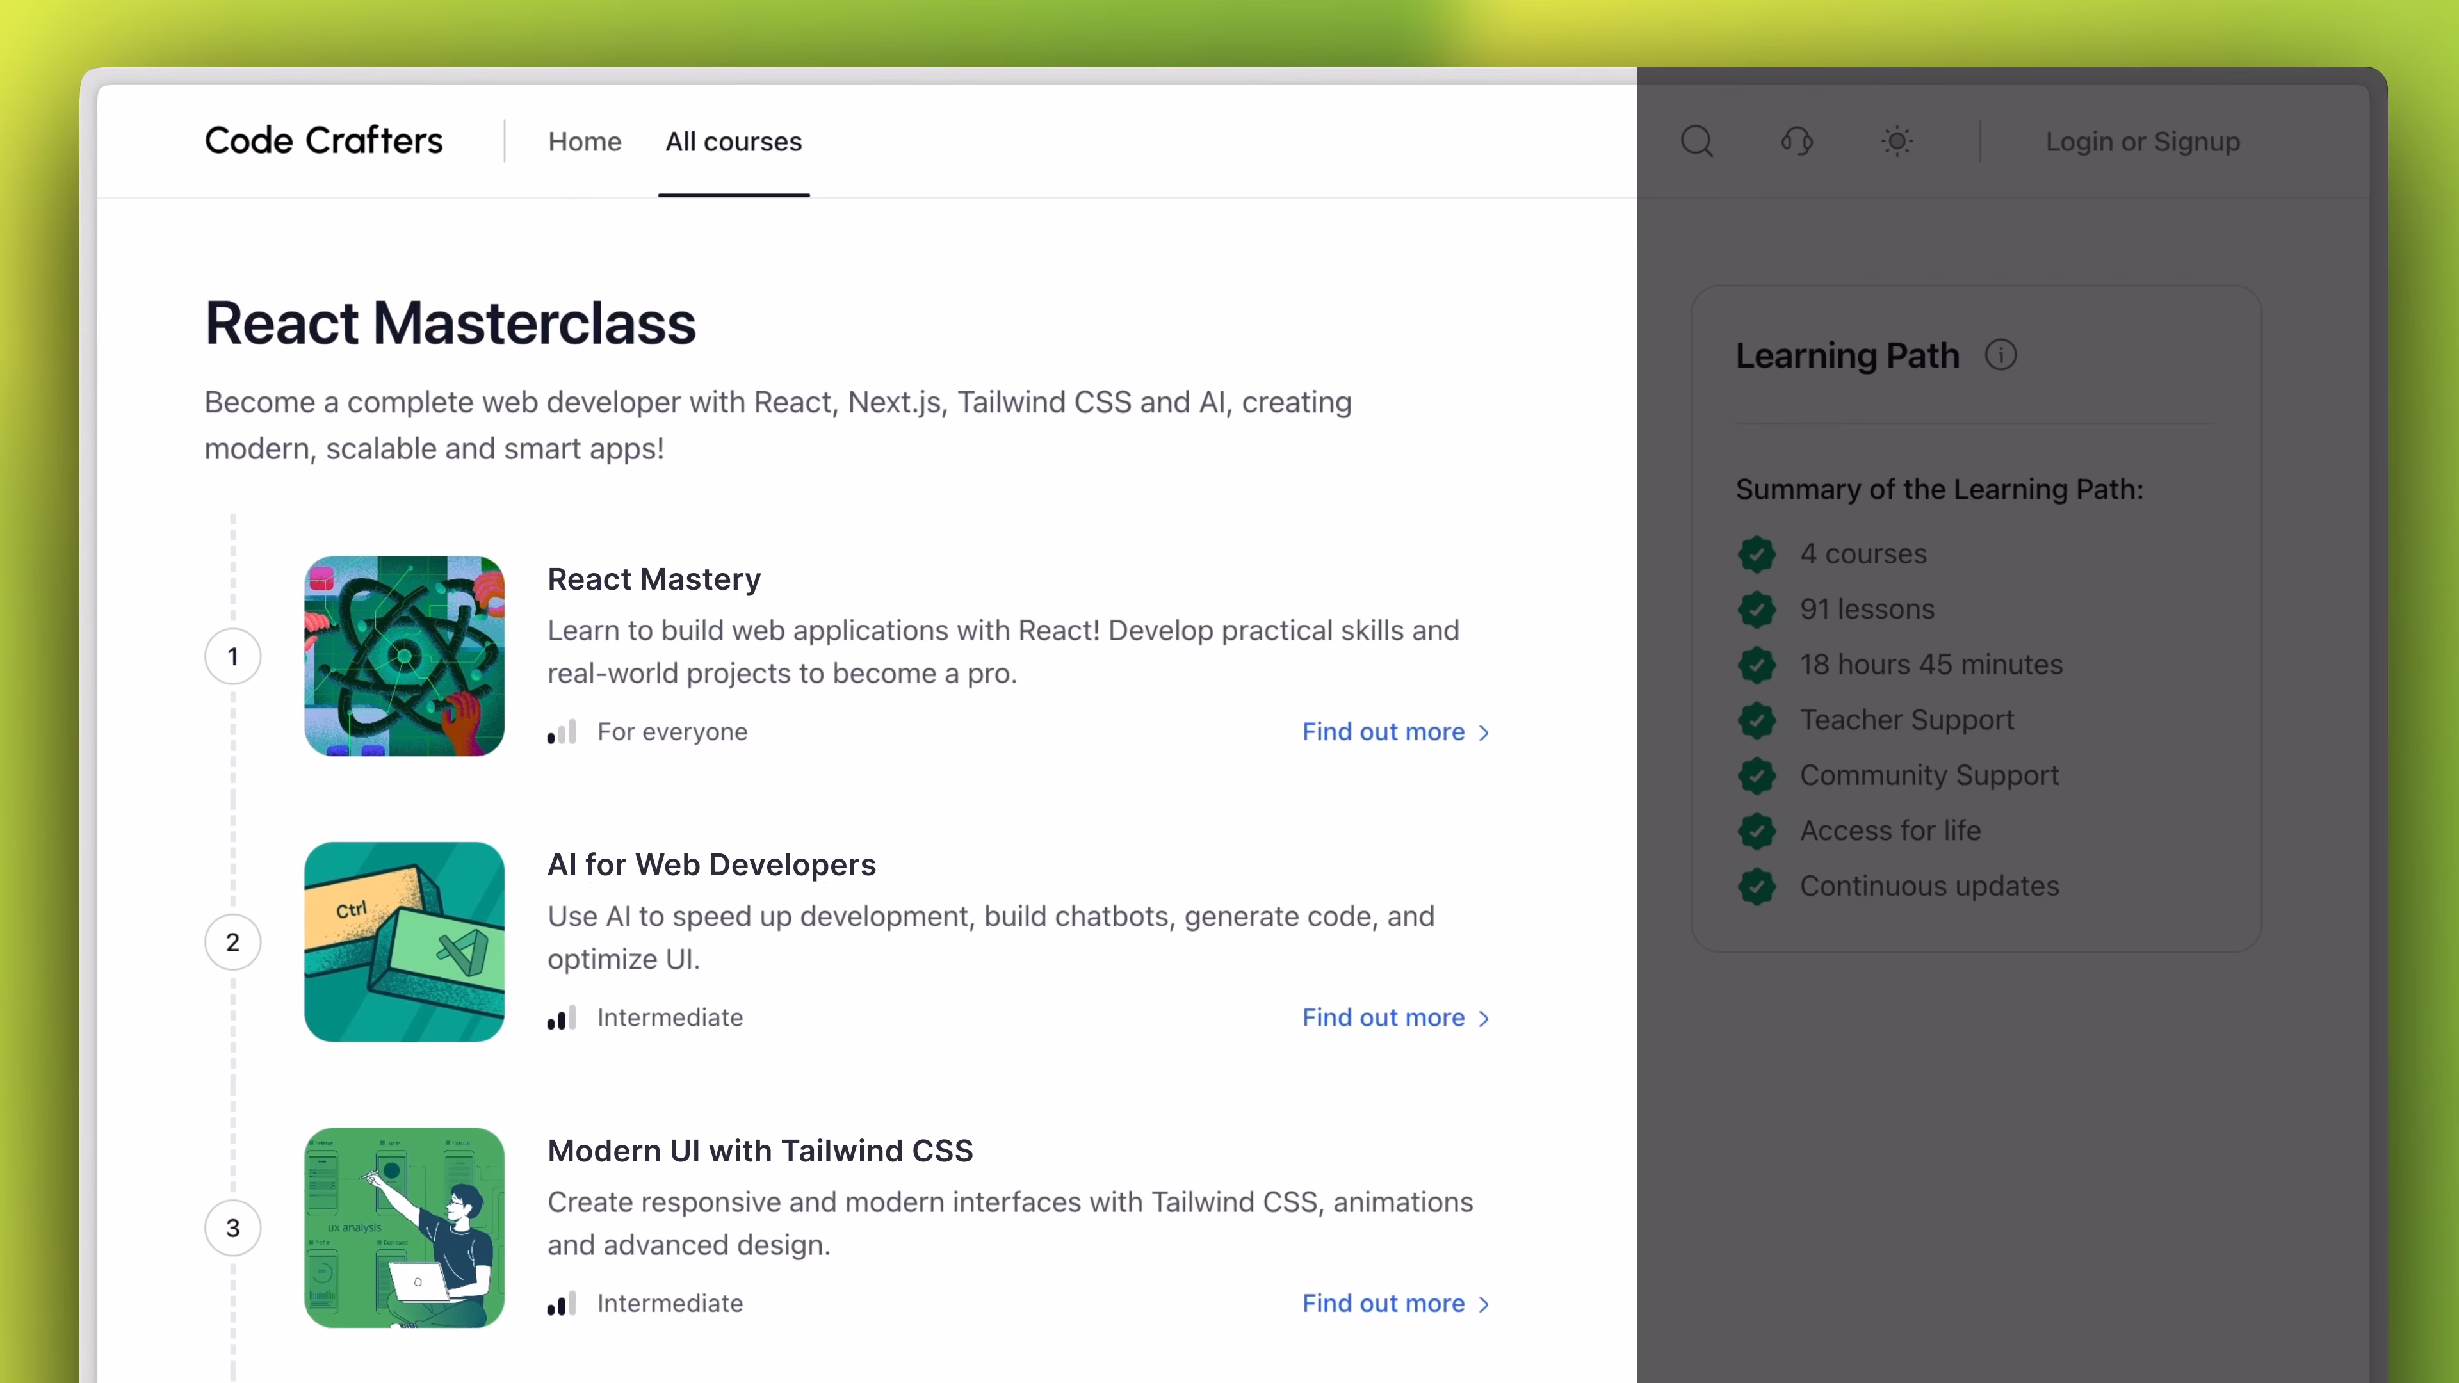
Task: Click the Code Crafters logo
Action: [323, 142]
